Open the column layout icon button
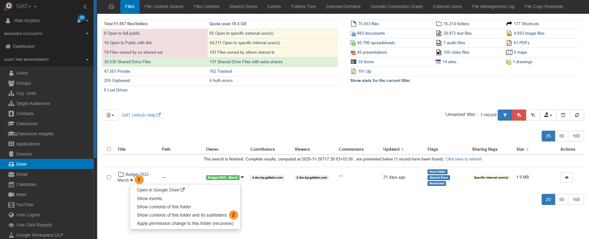This screenshot has width=589, height=239. 563,115
